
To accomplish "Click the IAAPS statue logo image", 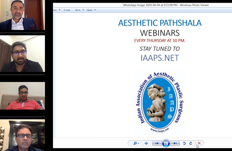I will pyautogui.click(x=160, y=102).
